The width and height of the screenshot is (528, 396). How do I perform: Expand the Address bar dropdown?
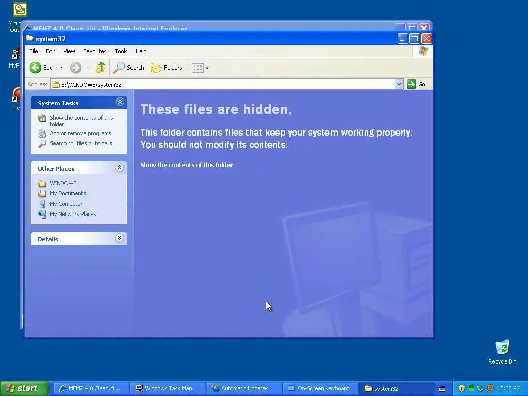click(x=399, y=84)
